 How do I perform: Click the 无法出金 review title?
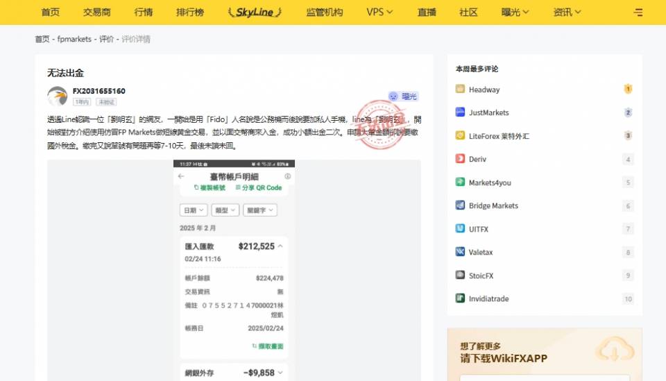click(x=65, y=73)
